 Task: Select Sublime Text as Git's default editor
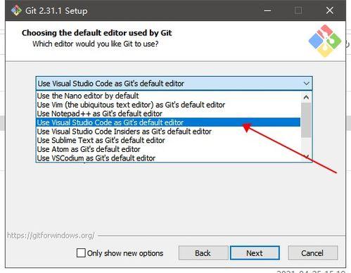(x=168, y=140)
